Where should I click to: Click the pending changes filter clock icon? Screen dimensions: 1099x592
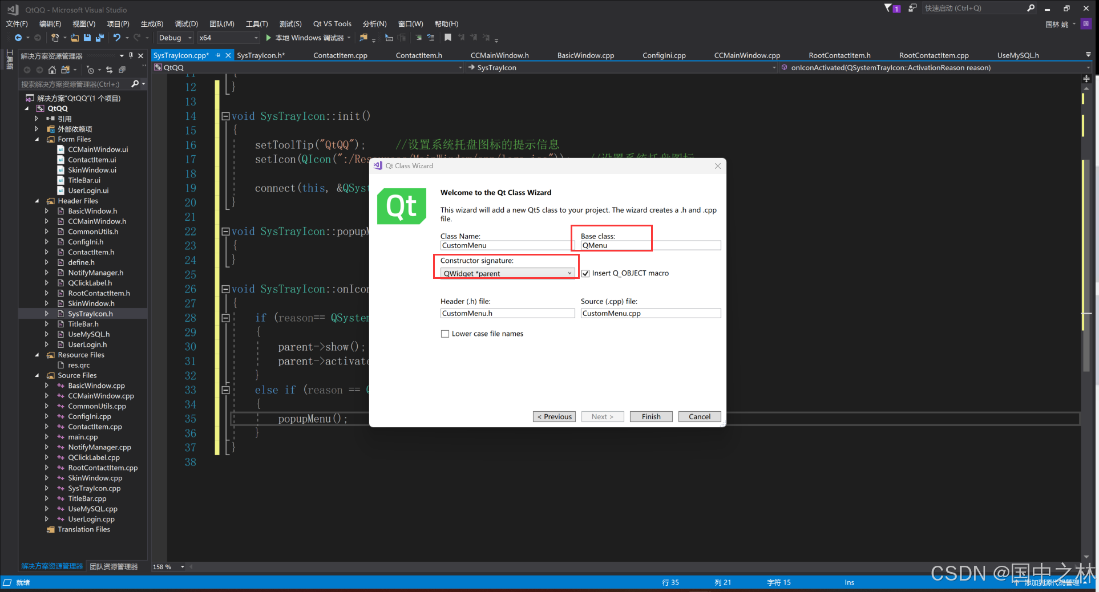[90, 70]
